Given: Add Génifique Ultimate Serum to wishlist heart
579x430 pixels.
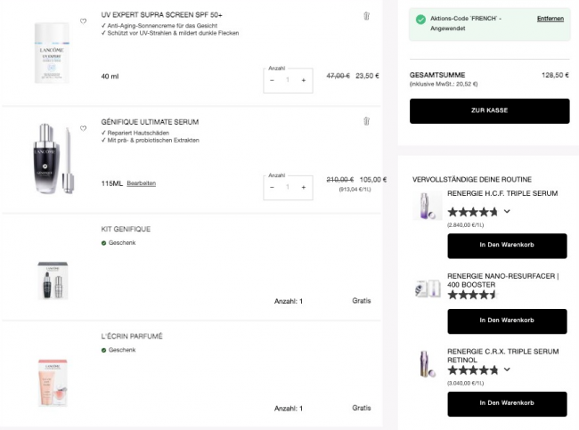Looking at the screenshot, I should pos(83,128).
